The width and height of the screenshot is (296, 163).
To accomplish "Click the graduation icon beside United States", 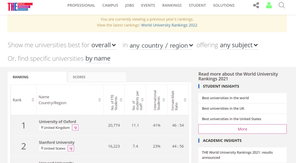I will click(71, 148).
